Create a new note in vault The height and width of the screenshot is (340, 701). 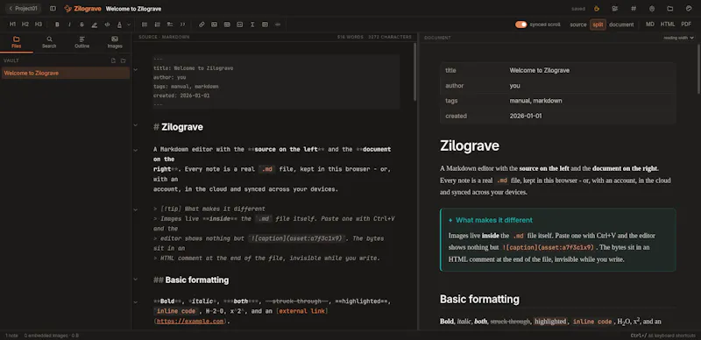click(114, 60)
